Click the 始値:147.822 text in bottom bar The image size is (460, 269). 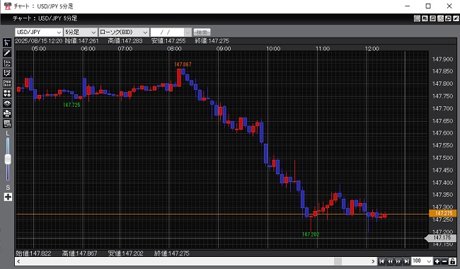(33, 253)
